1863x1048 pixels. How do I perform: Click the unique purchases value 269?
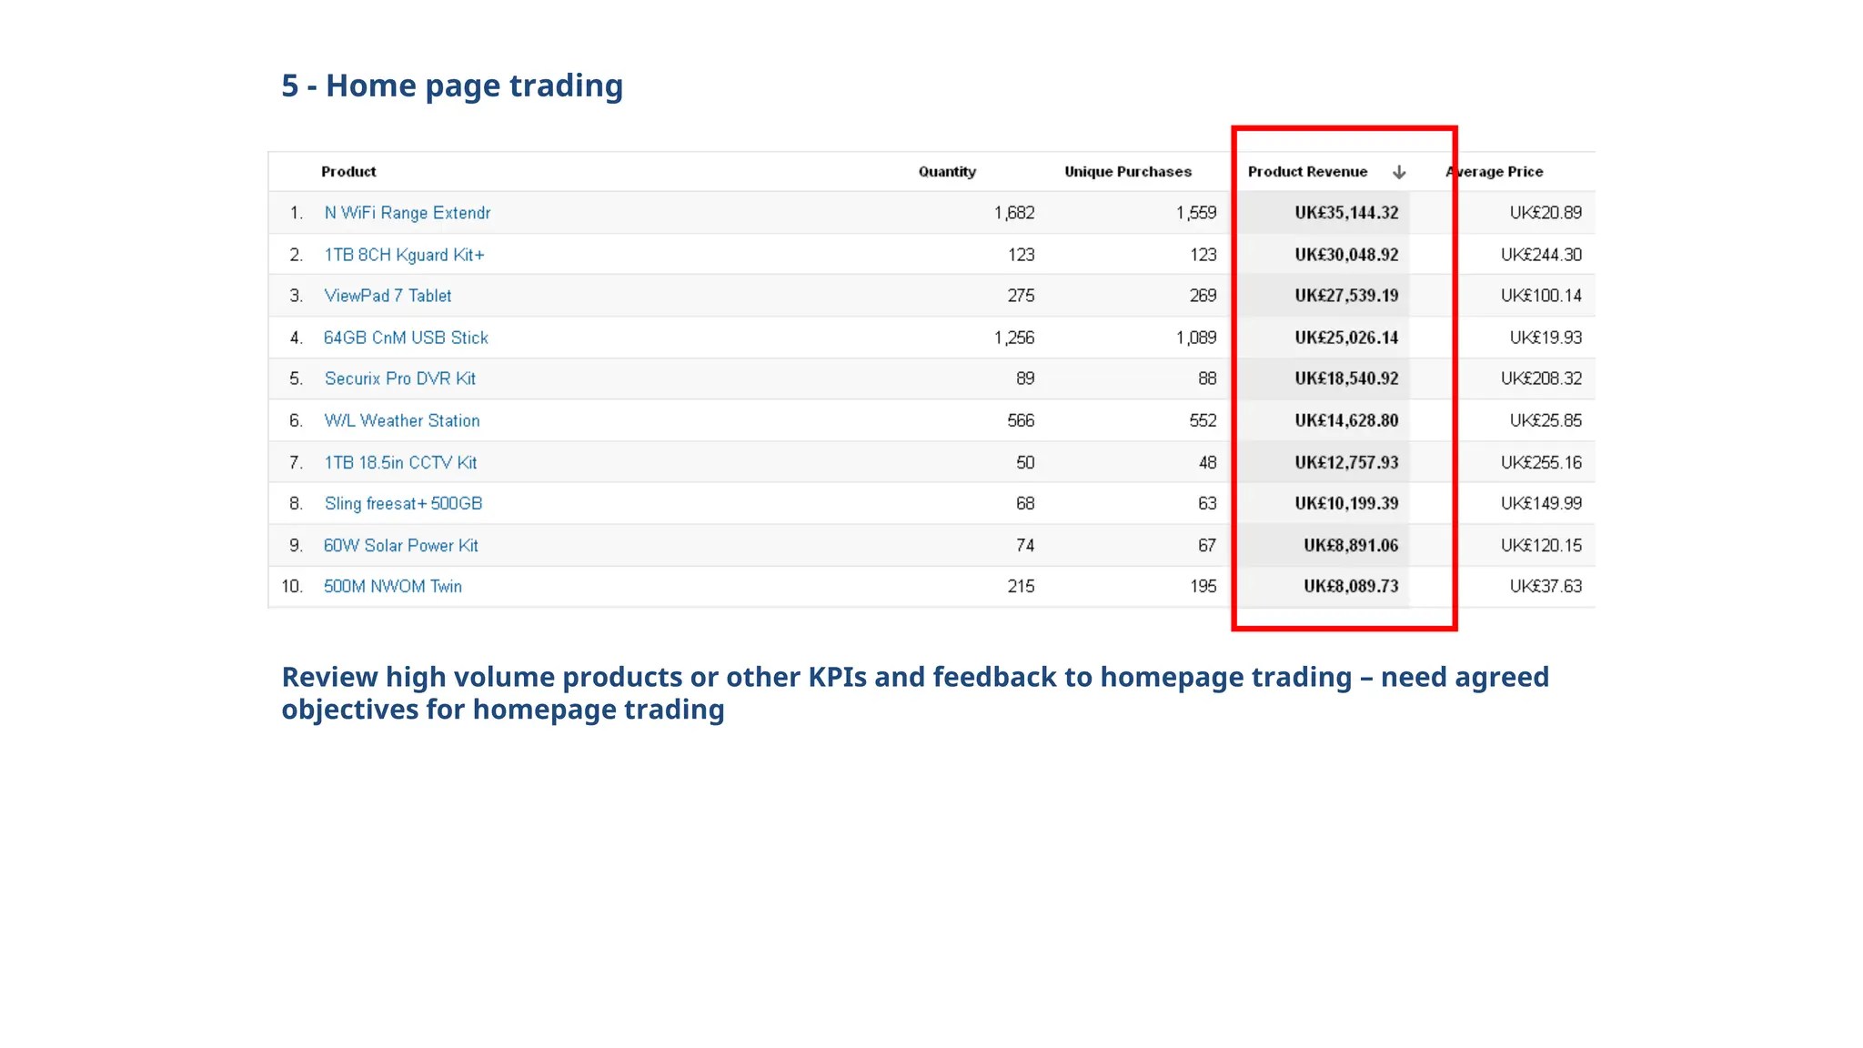pos(1203,296)
